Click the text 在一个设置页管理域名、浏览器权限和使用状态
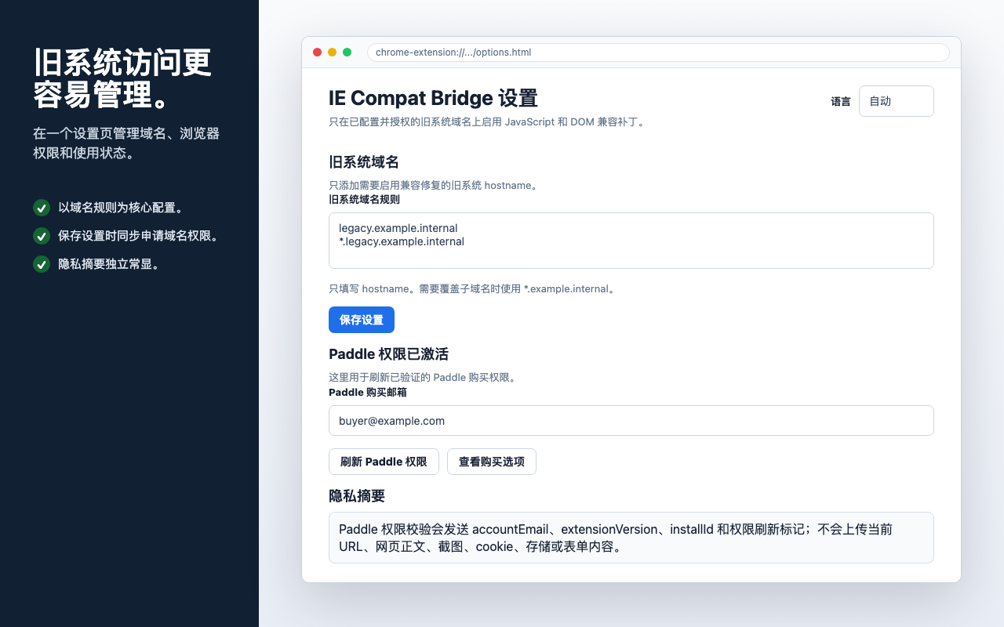Viewport: 1004px width, 627px height. click(x=126, y=143)
